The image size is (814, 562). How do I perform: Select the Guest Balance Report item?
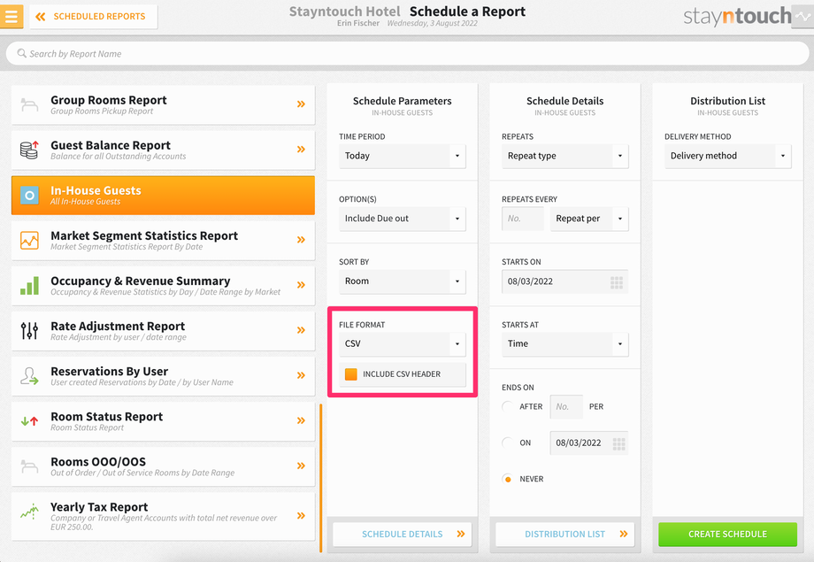pyautogui.click(x=163, y=150)
